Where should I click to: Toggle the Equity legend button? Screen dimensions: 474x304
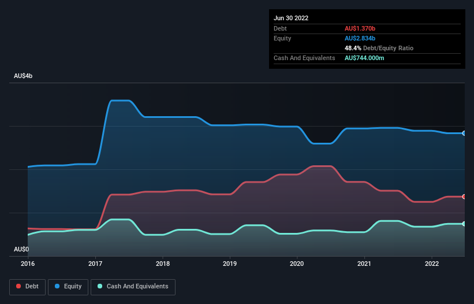[68, 287]
